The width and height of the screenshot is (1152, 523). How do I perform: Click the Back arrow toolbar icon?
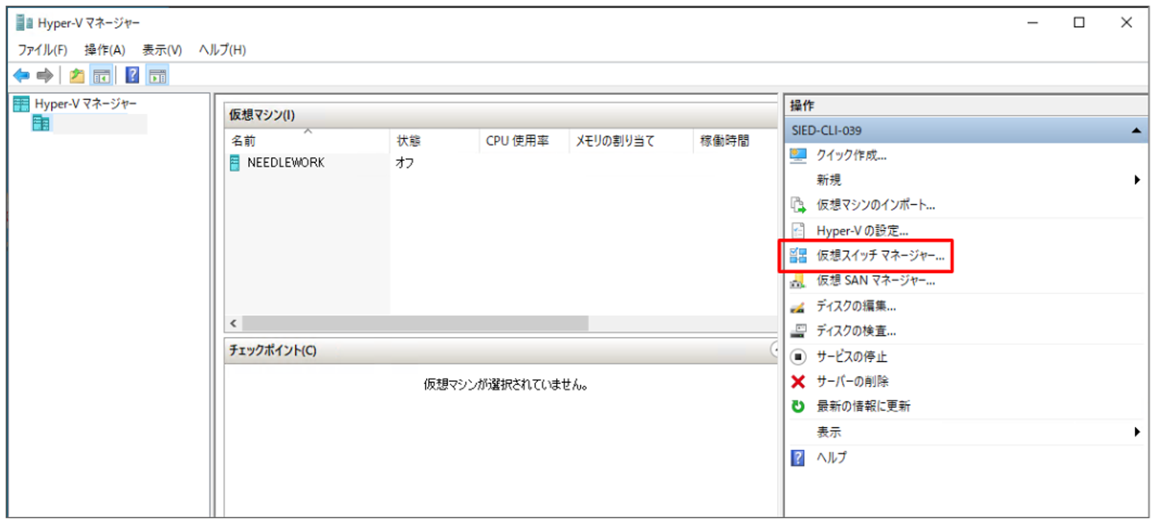(x=22, y=76)
